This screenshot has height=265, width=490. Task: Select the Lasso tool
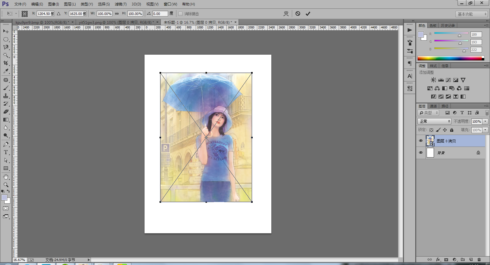point(6,47)
